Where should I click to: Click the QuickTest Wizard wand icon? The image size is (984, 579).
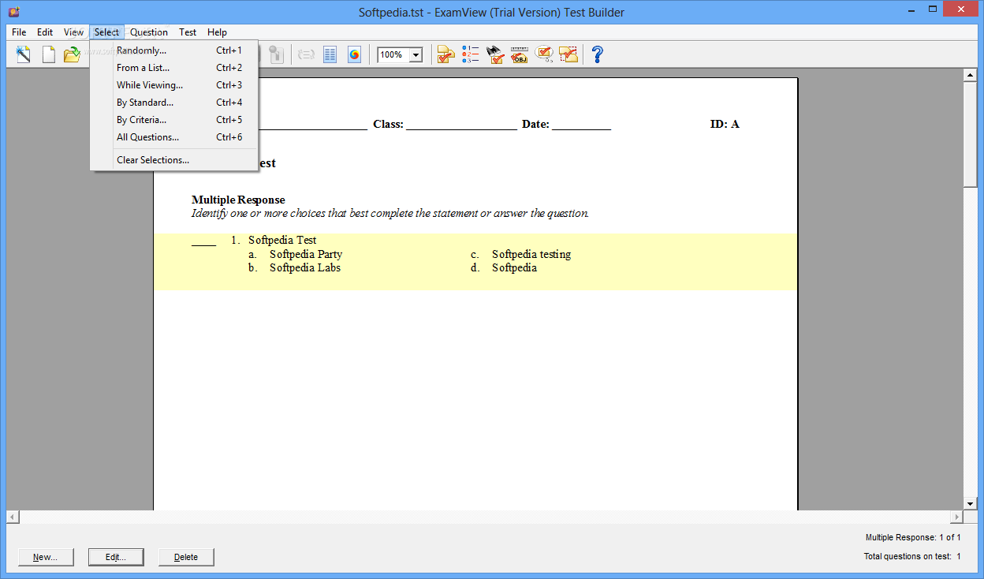(x=24, y=54)
